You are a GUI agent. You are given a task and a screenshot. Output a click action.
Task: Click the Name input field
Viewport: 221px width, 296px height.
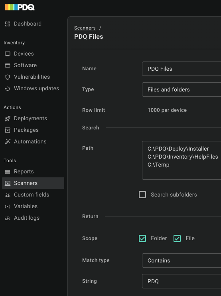(x=182, y=69)
